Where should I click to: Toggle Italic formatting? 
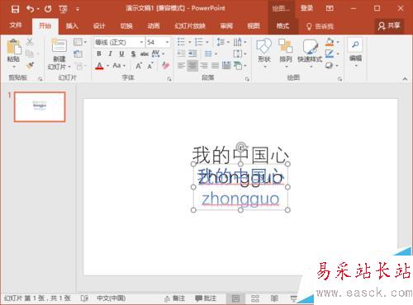click(x=111, y=54)
